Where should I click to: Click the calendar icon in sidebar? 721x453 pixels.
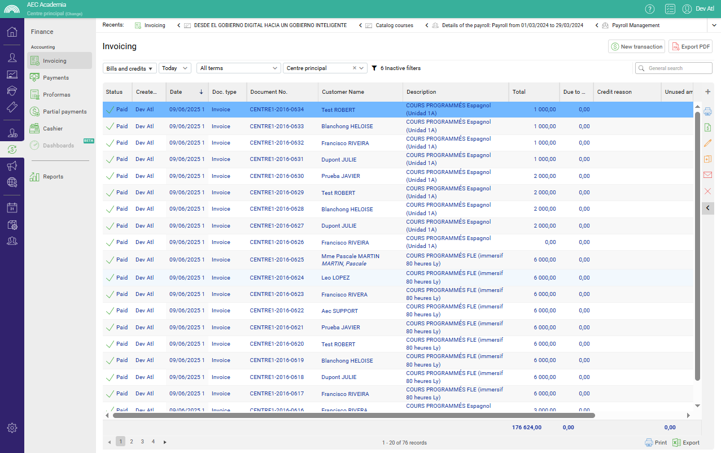12,208
